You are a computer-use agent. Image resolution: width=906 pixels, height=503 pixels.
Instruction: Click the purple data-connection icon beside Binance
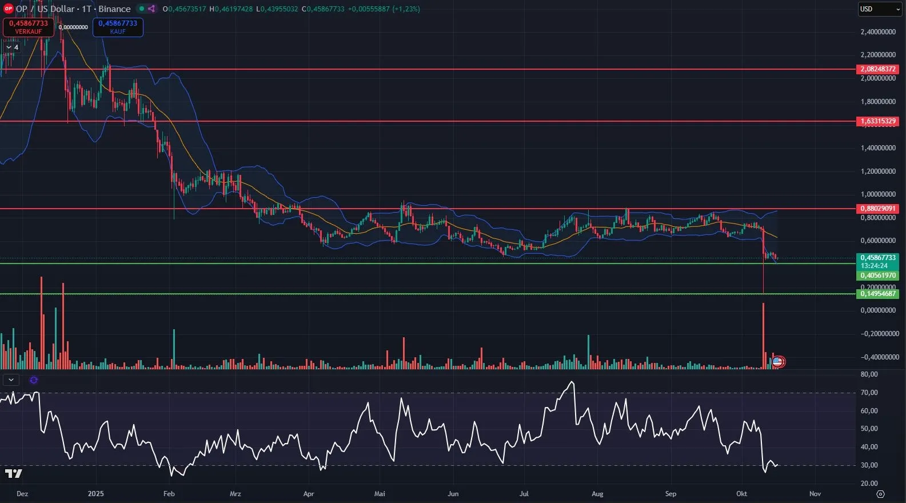point(151,9)
